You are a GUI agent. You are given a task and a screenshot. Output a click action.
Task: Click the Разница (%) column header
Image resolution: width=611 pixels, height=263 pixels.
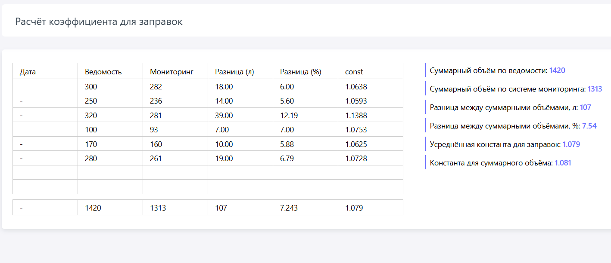coord(305,72)
